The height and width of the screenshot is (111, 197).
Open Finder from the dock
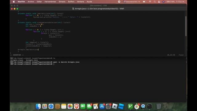(x=38, y=106)
